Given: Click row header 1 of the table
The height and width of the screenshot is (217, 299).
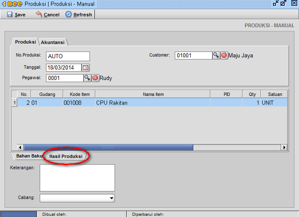Looking at the screenshot, I should click(x=14, y=103).
